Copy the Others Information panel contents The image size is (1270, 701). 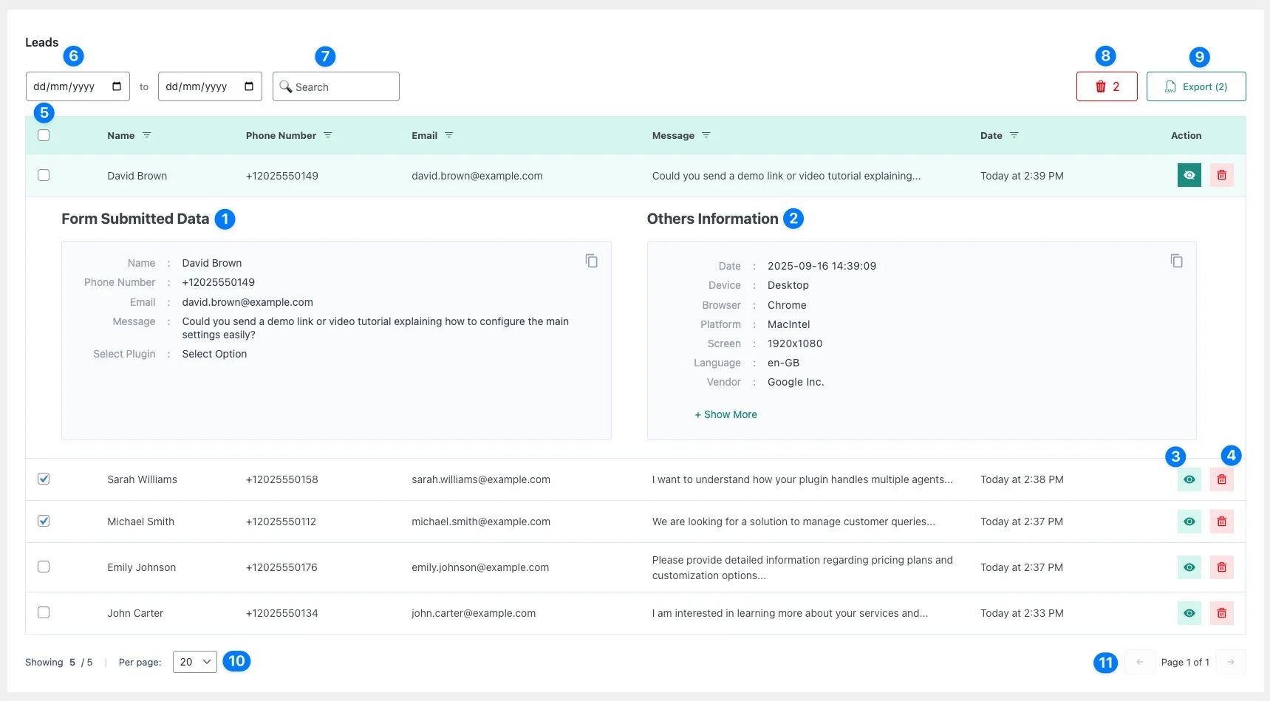[x=1176, y=261]
